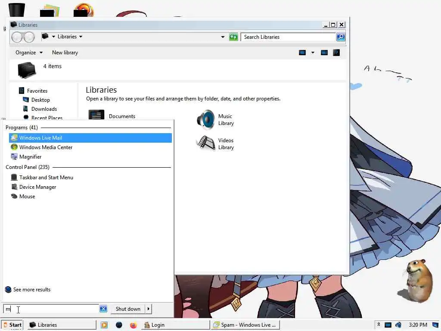This screenshot has height=331, width=441.
Task: Open the media player taskbar icon
Action: pyautogui.click(x=104, y=325)
